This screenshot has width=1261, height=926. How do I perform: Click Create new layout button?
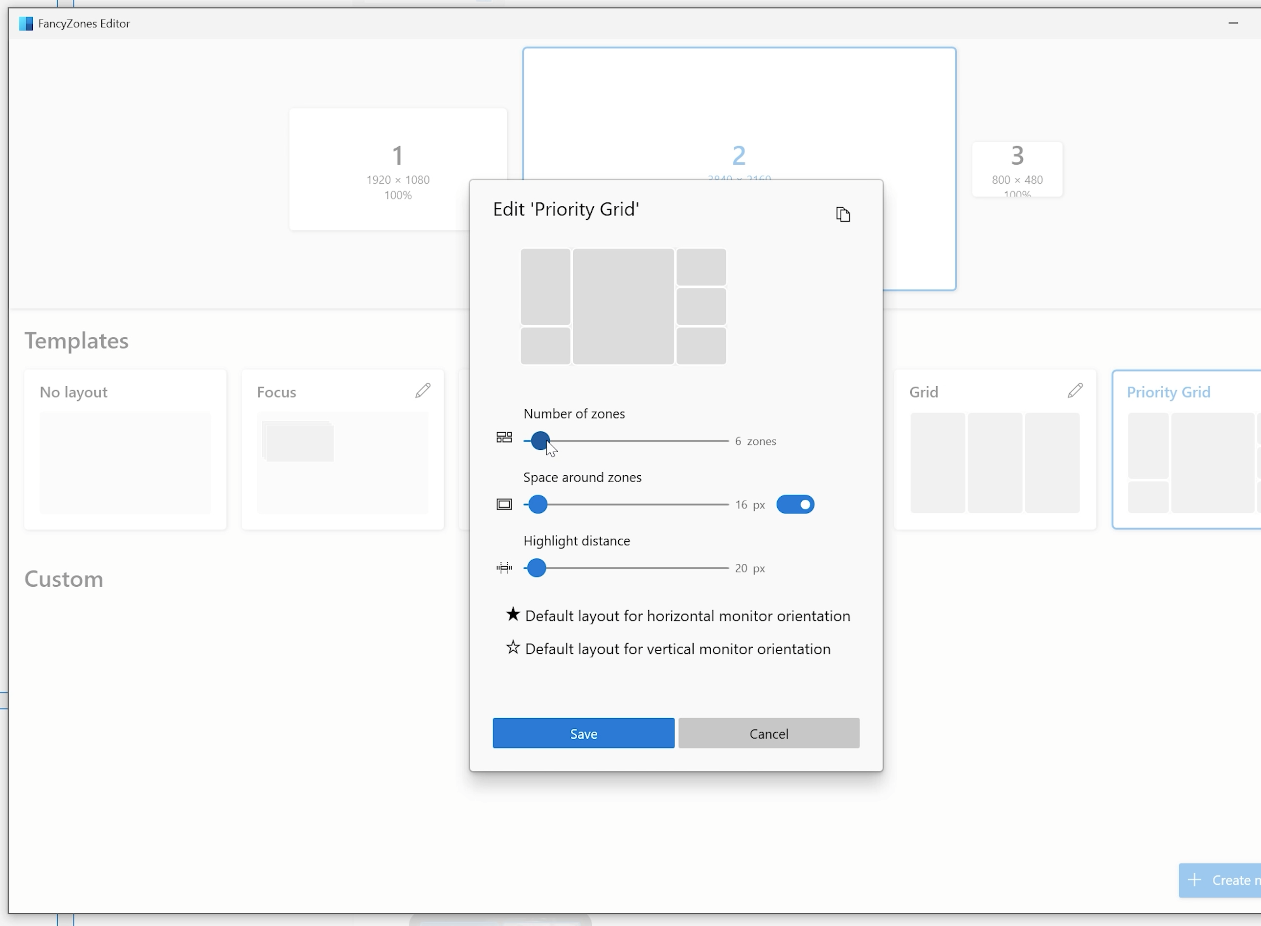1219,880
